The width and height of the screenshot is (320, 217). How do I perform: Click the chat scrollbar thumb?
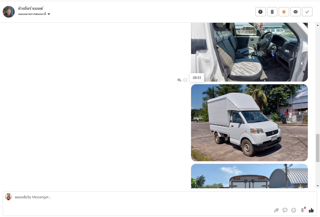pos(318,148)
